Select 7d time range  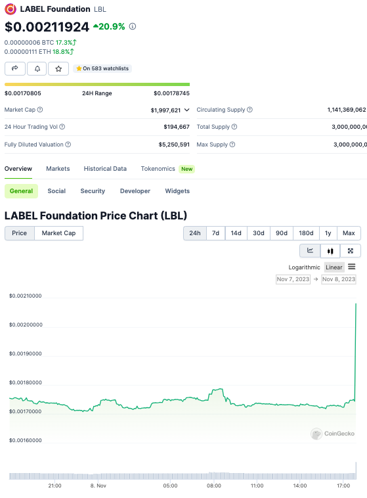215,233
